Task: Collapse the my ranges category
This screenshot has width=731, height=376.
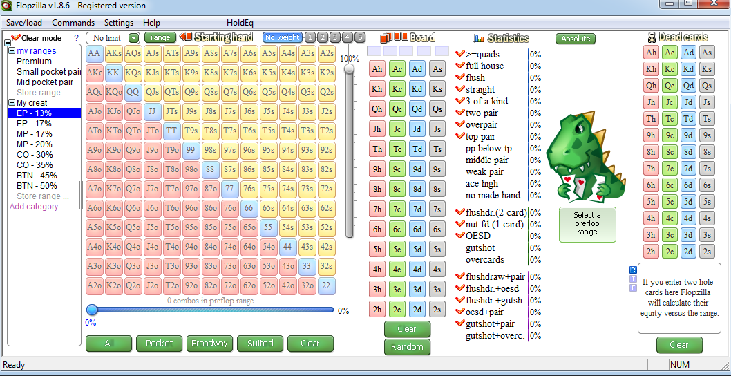Action: click(x=12, y=51)
